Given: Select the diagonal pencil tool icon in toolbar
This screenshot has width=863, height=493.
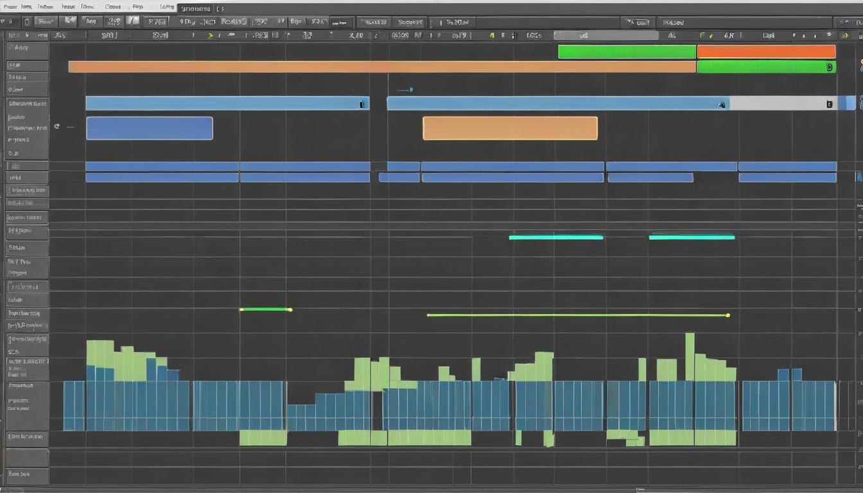Looking at the screenshot, I should pos(133,21).
